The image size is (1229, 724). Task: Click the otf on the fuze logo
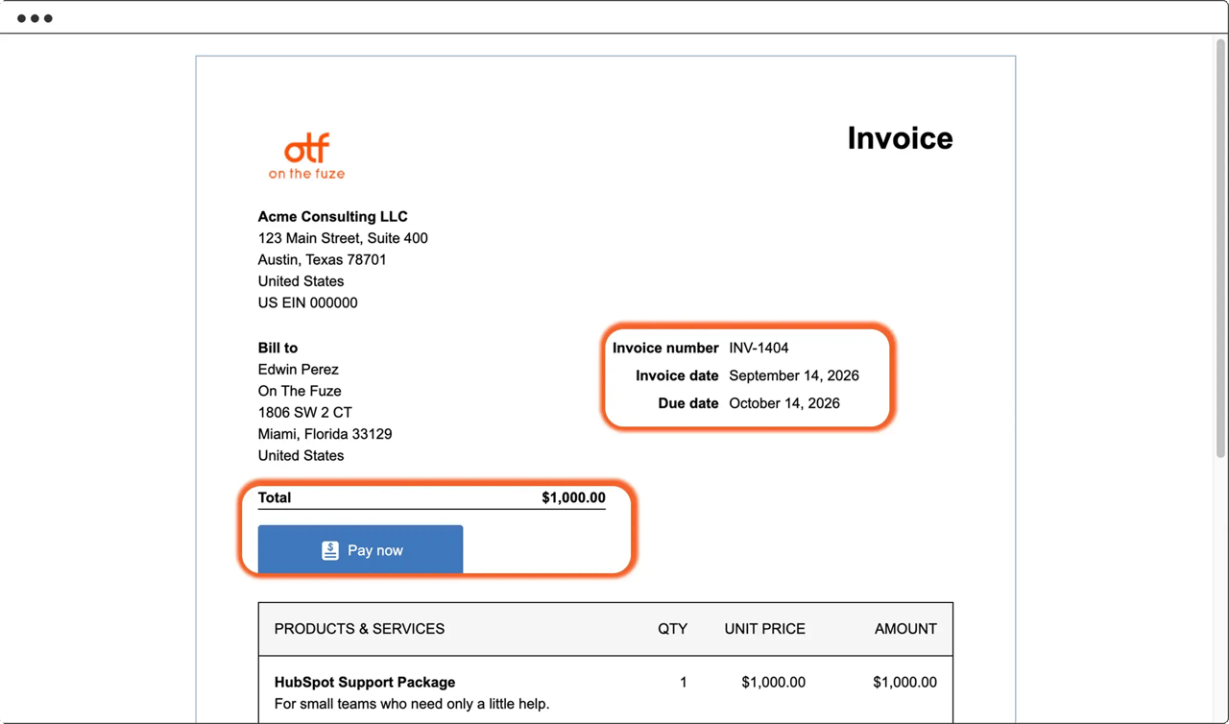tap(306, 157)
